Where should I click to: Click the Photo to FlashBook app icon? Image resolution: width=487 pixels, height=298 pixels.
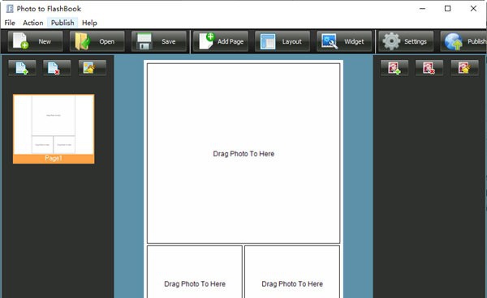coord(10,8)
